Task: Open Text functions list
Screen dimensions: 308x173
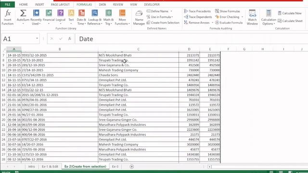Action: point(71,17)
